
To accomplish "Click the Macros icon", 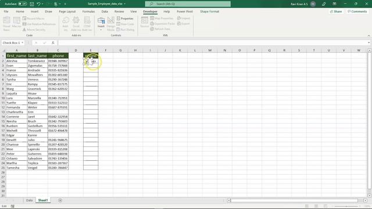I will 17,23.
